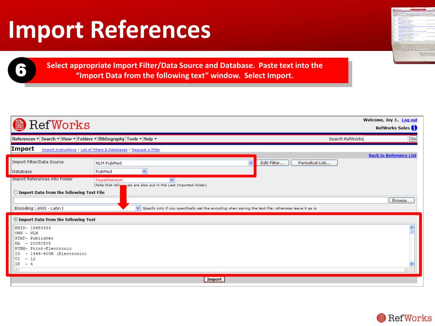Select Import Data from the following Text File radio
This screenshot has height=326, width=435.
pos(16,192)
